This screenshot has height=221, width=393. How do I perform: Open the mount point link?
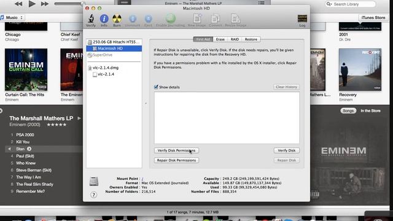[x=142, y=179]
